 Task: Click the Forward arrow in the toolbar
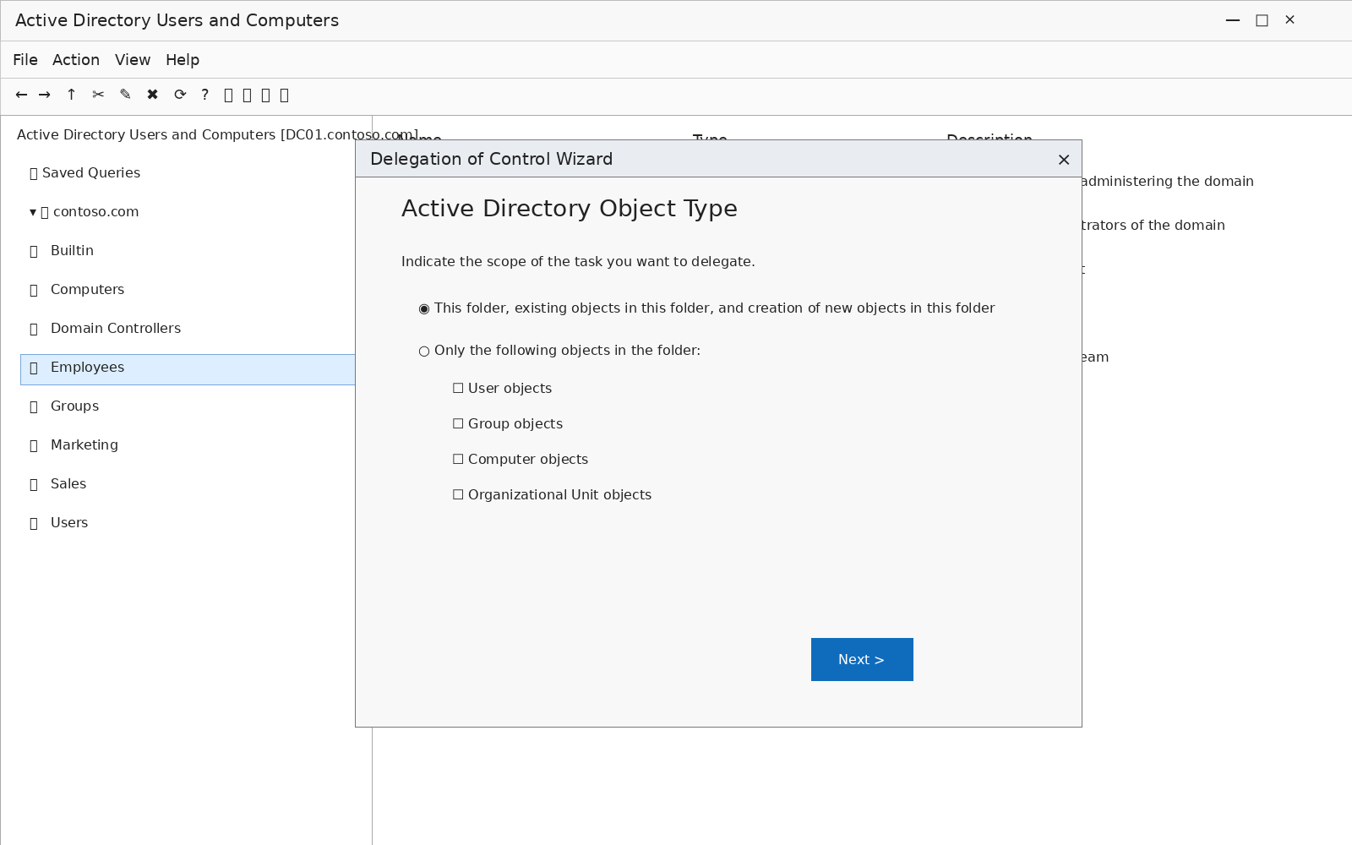45,95
